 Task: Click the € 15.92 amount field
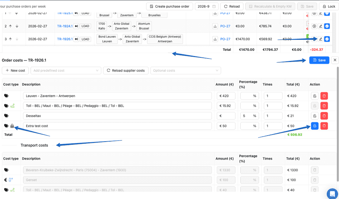pos(226,106)
